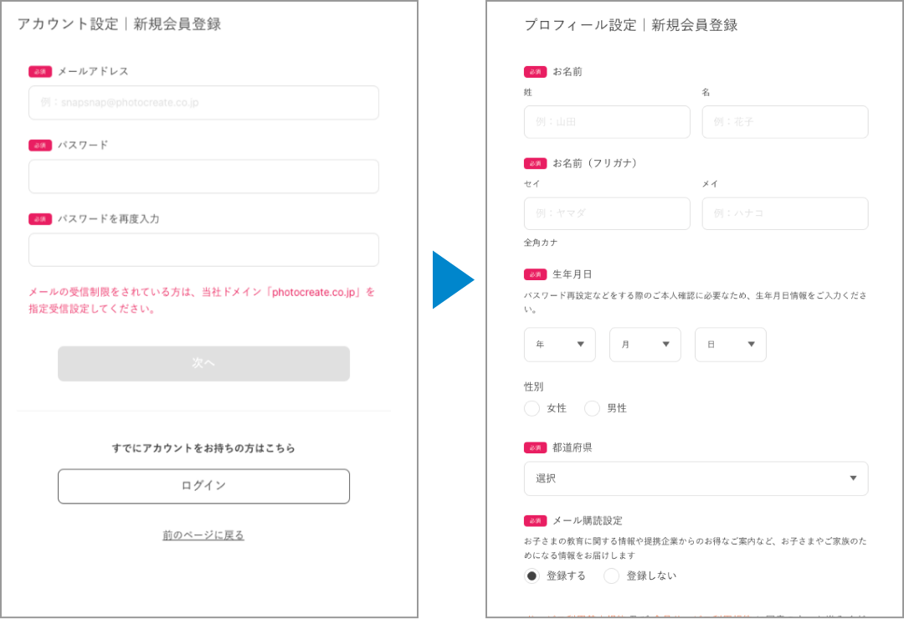Click the パスワード input field

[x=203, y=176]
